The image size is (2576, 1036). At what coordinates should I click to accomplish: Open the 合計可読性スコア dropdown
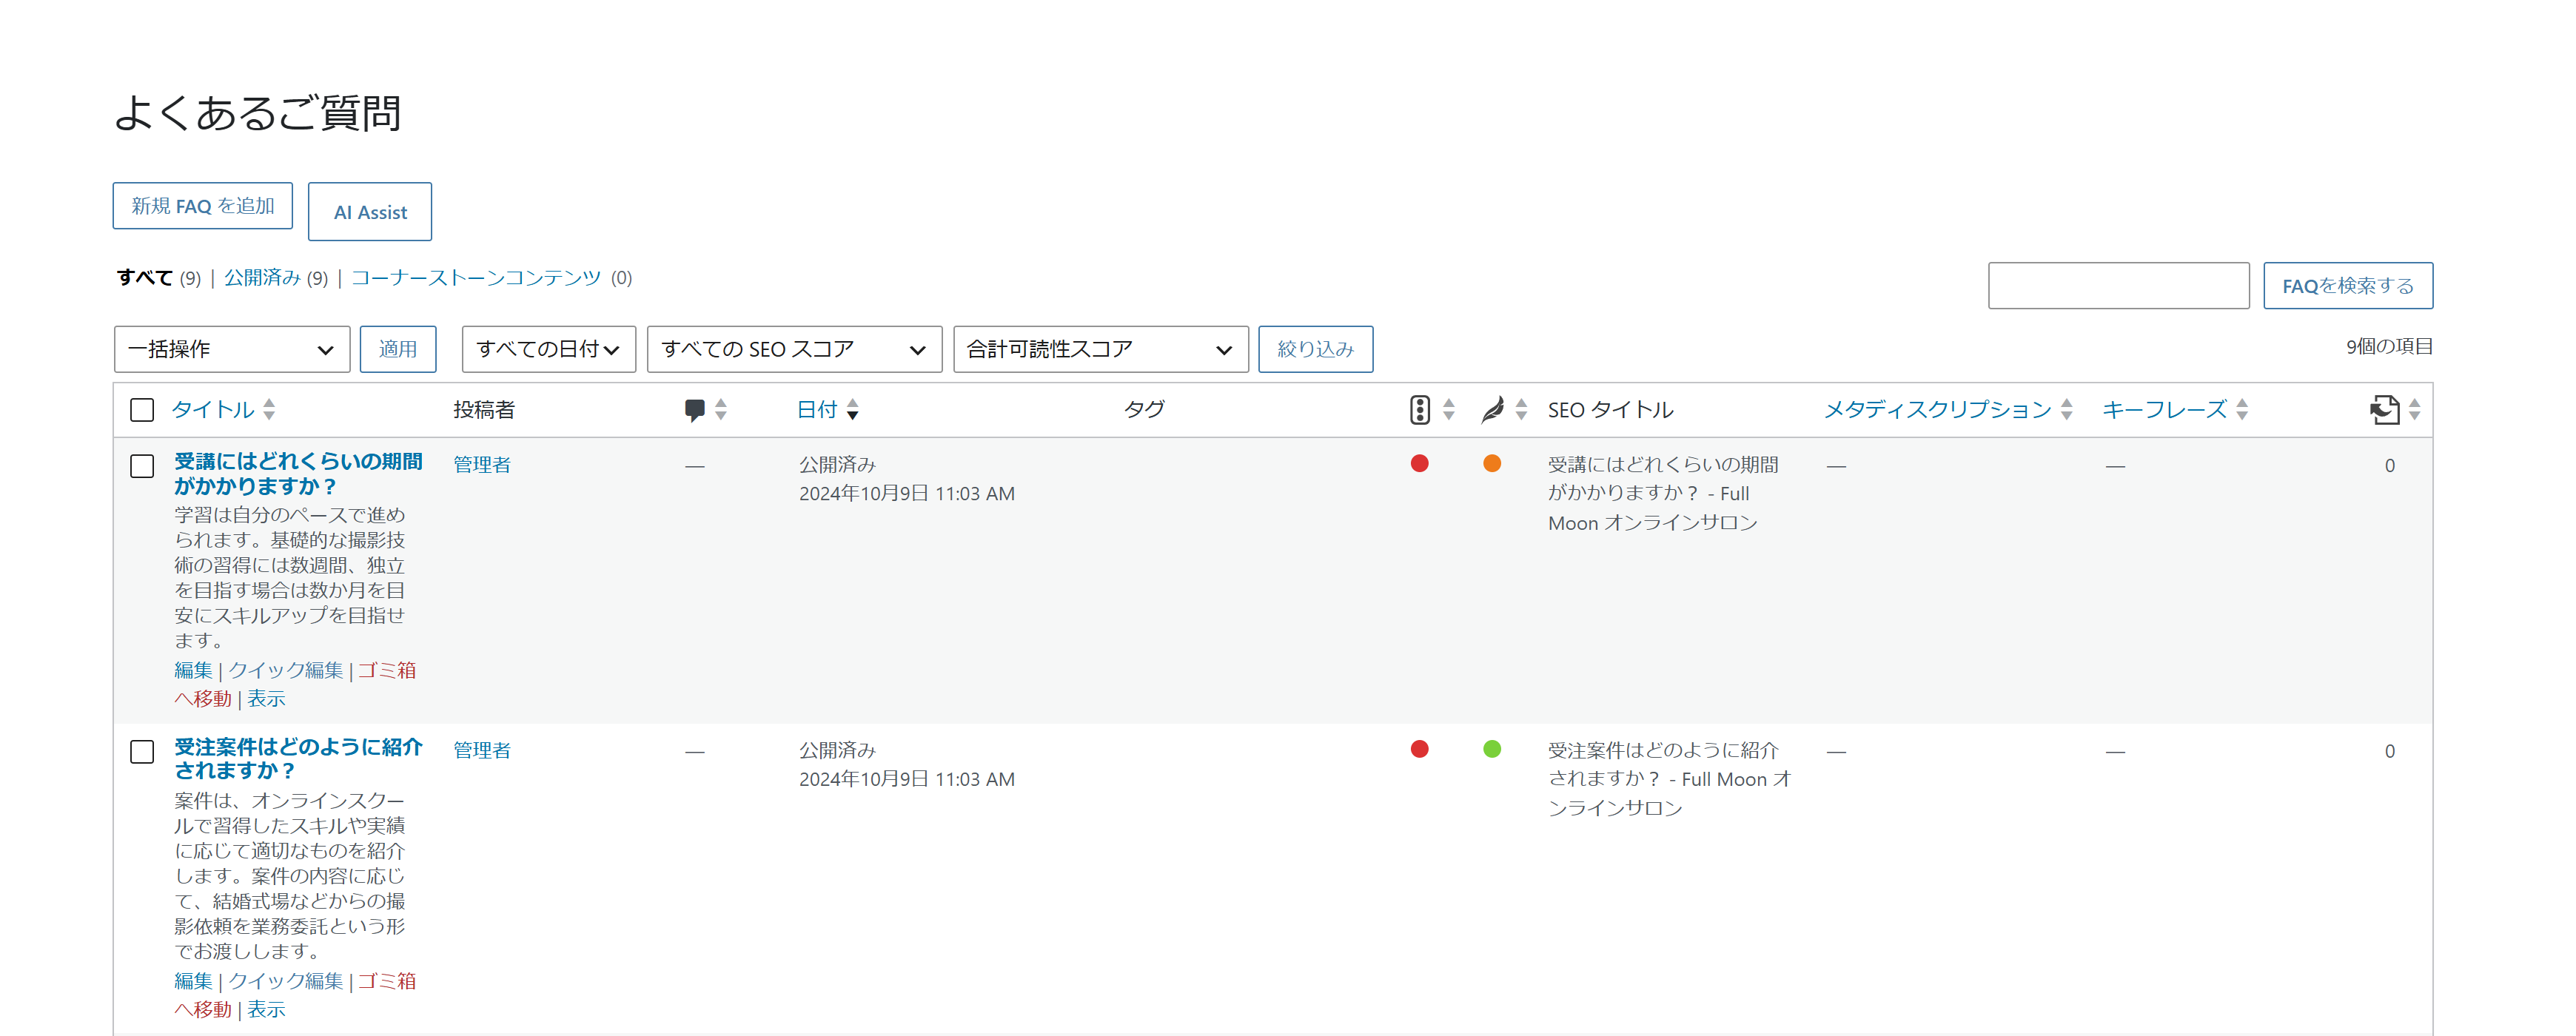(x=1101, y=349)
